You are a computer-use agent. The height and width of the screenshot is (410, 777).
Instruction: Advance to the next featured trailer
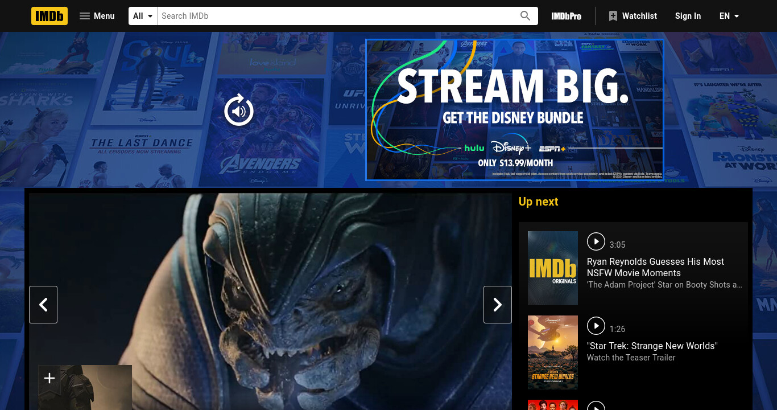pyautogui.click(x=498, y=305)
